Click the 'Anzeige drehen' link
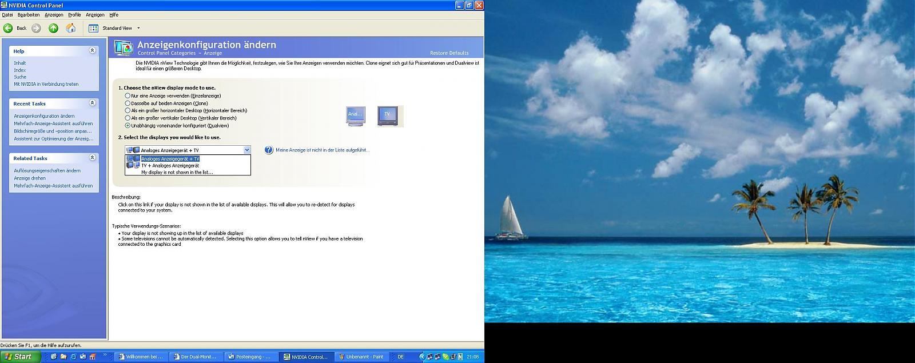Image resolution: width=915 pixels, height=363 pixels. point(30,178)
